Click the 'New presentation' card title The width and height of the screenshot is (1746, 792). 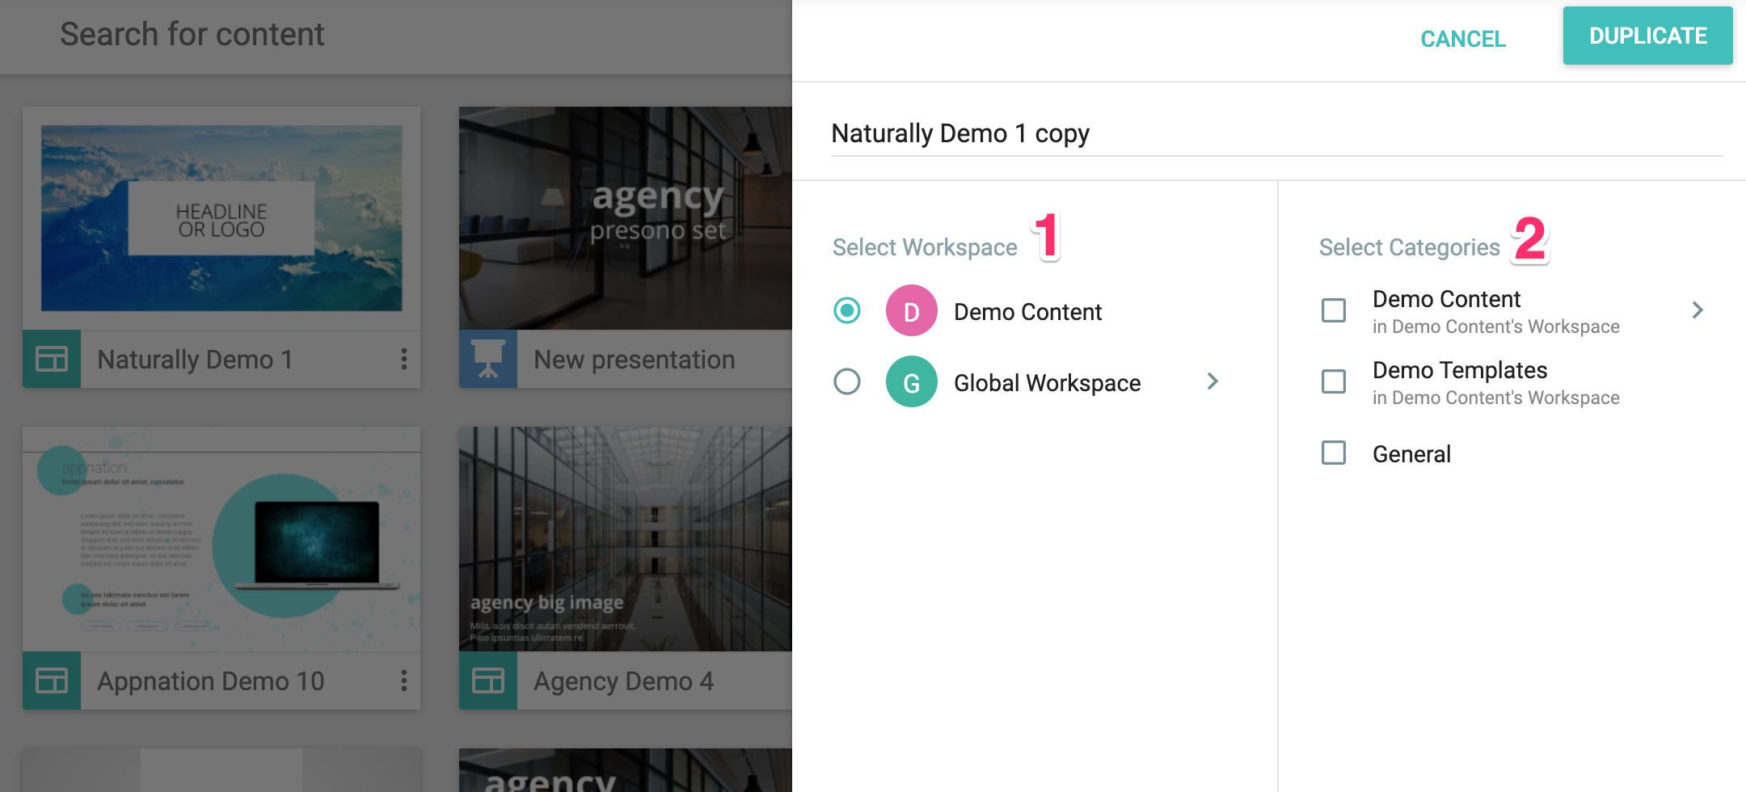tap(635, 360)
